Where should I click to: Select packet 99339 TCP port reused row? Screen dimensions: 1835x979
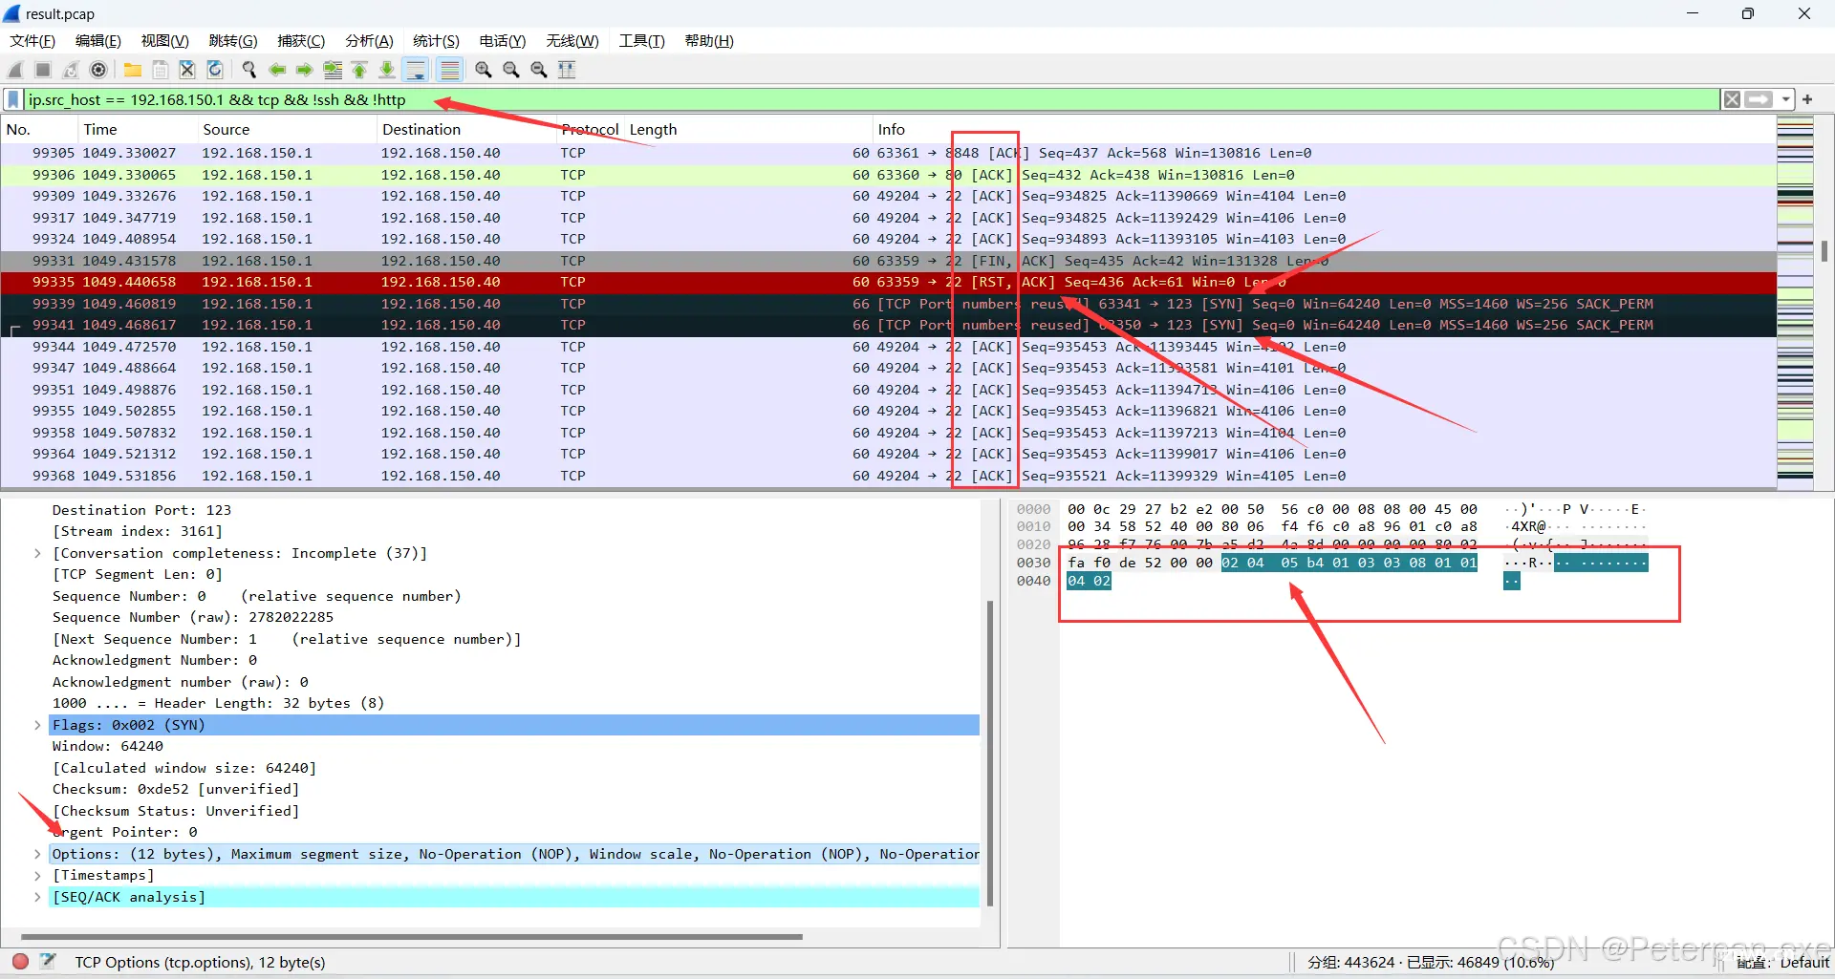click(x=888, y=304)
